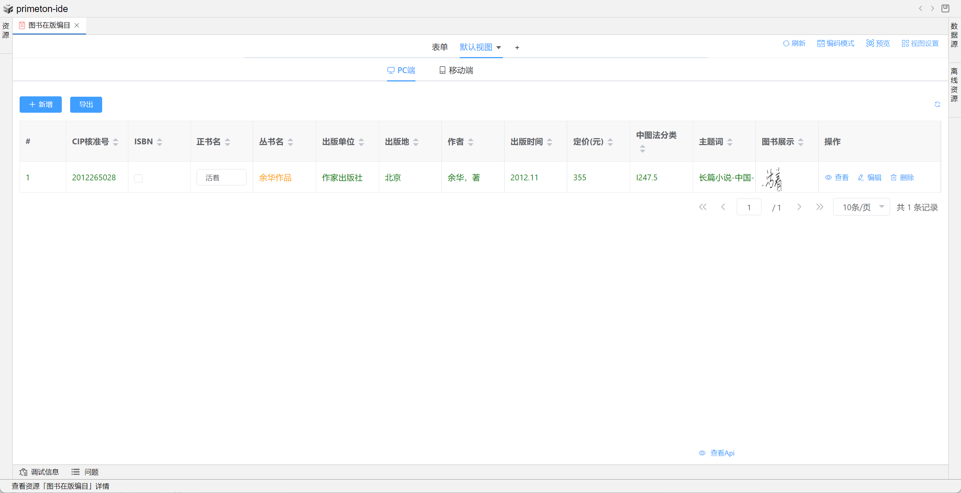Open the 10条/页 page size dropdown

[861, 207]
